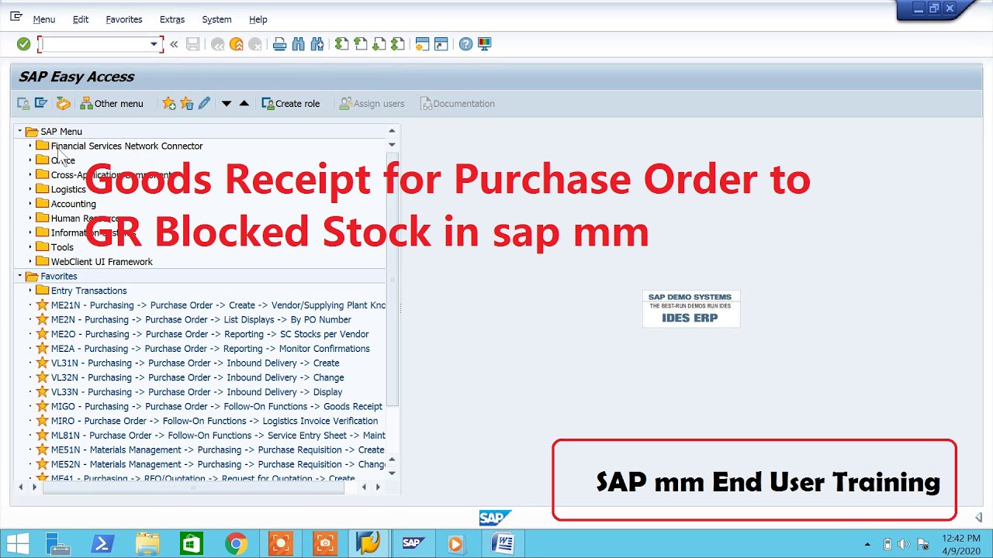Image resolution: width=993 pixels, height=558 pixels.
Task: Click the Documentation button
Action: pos(457,103)
